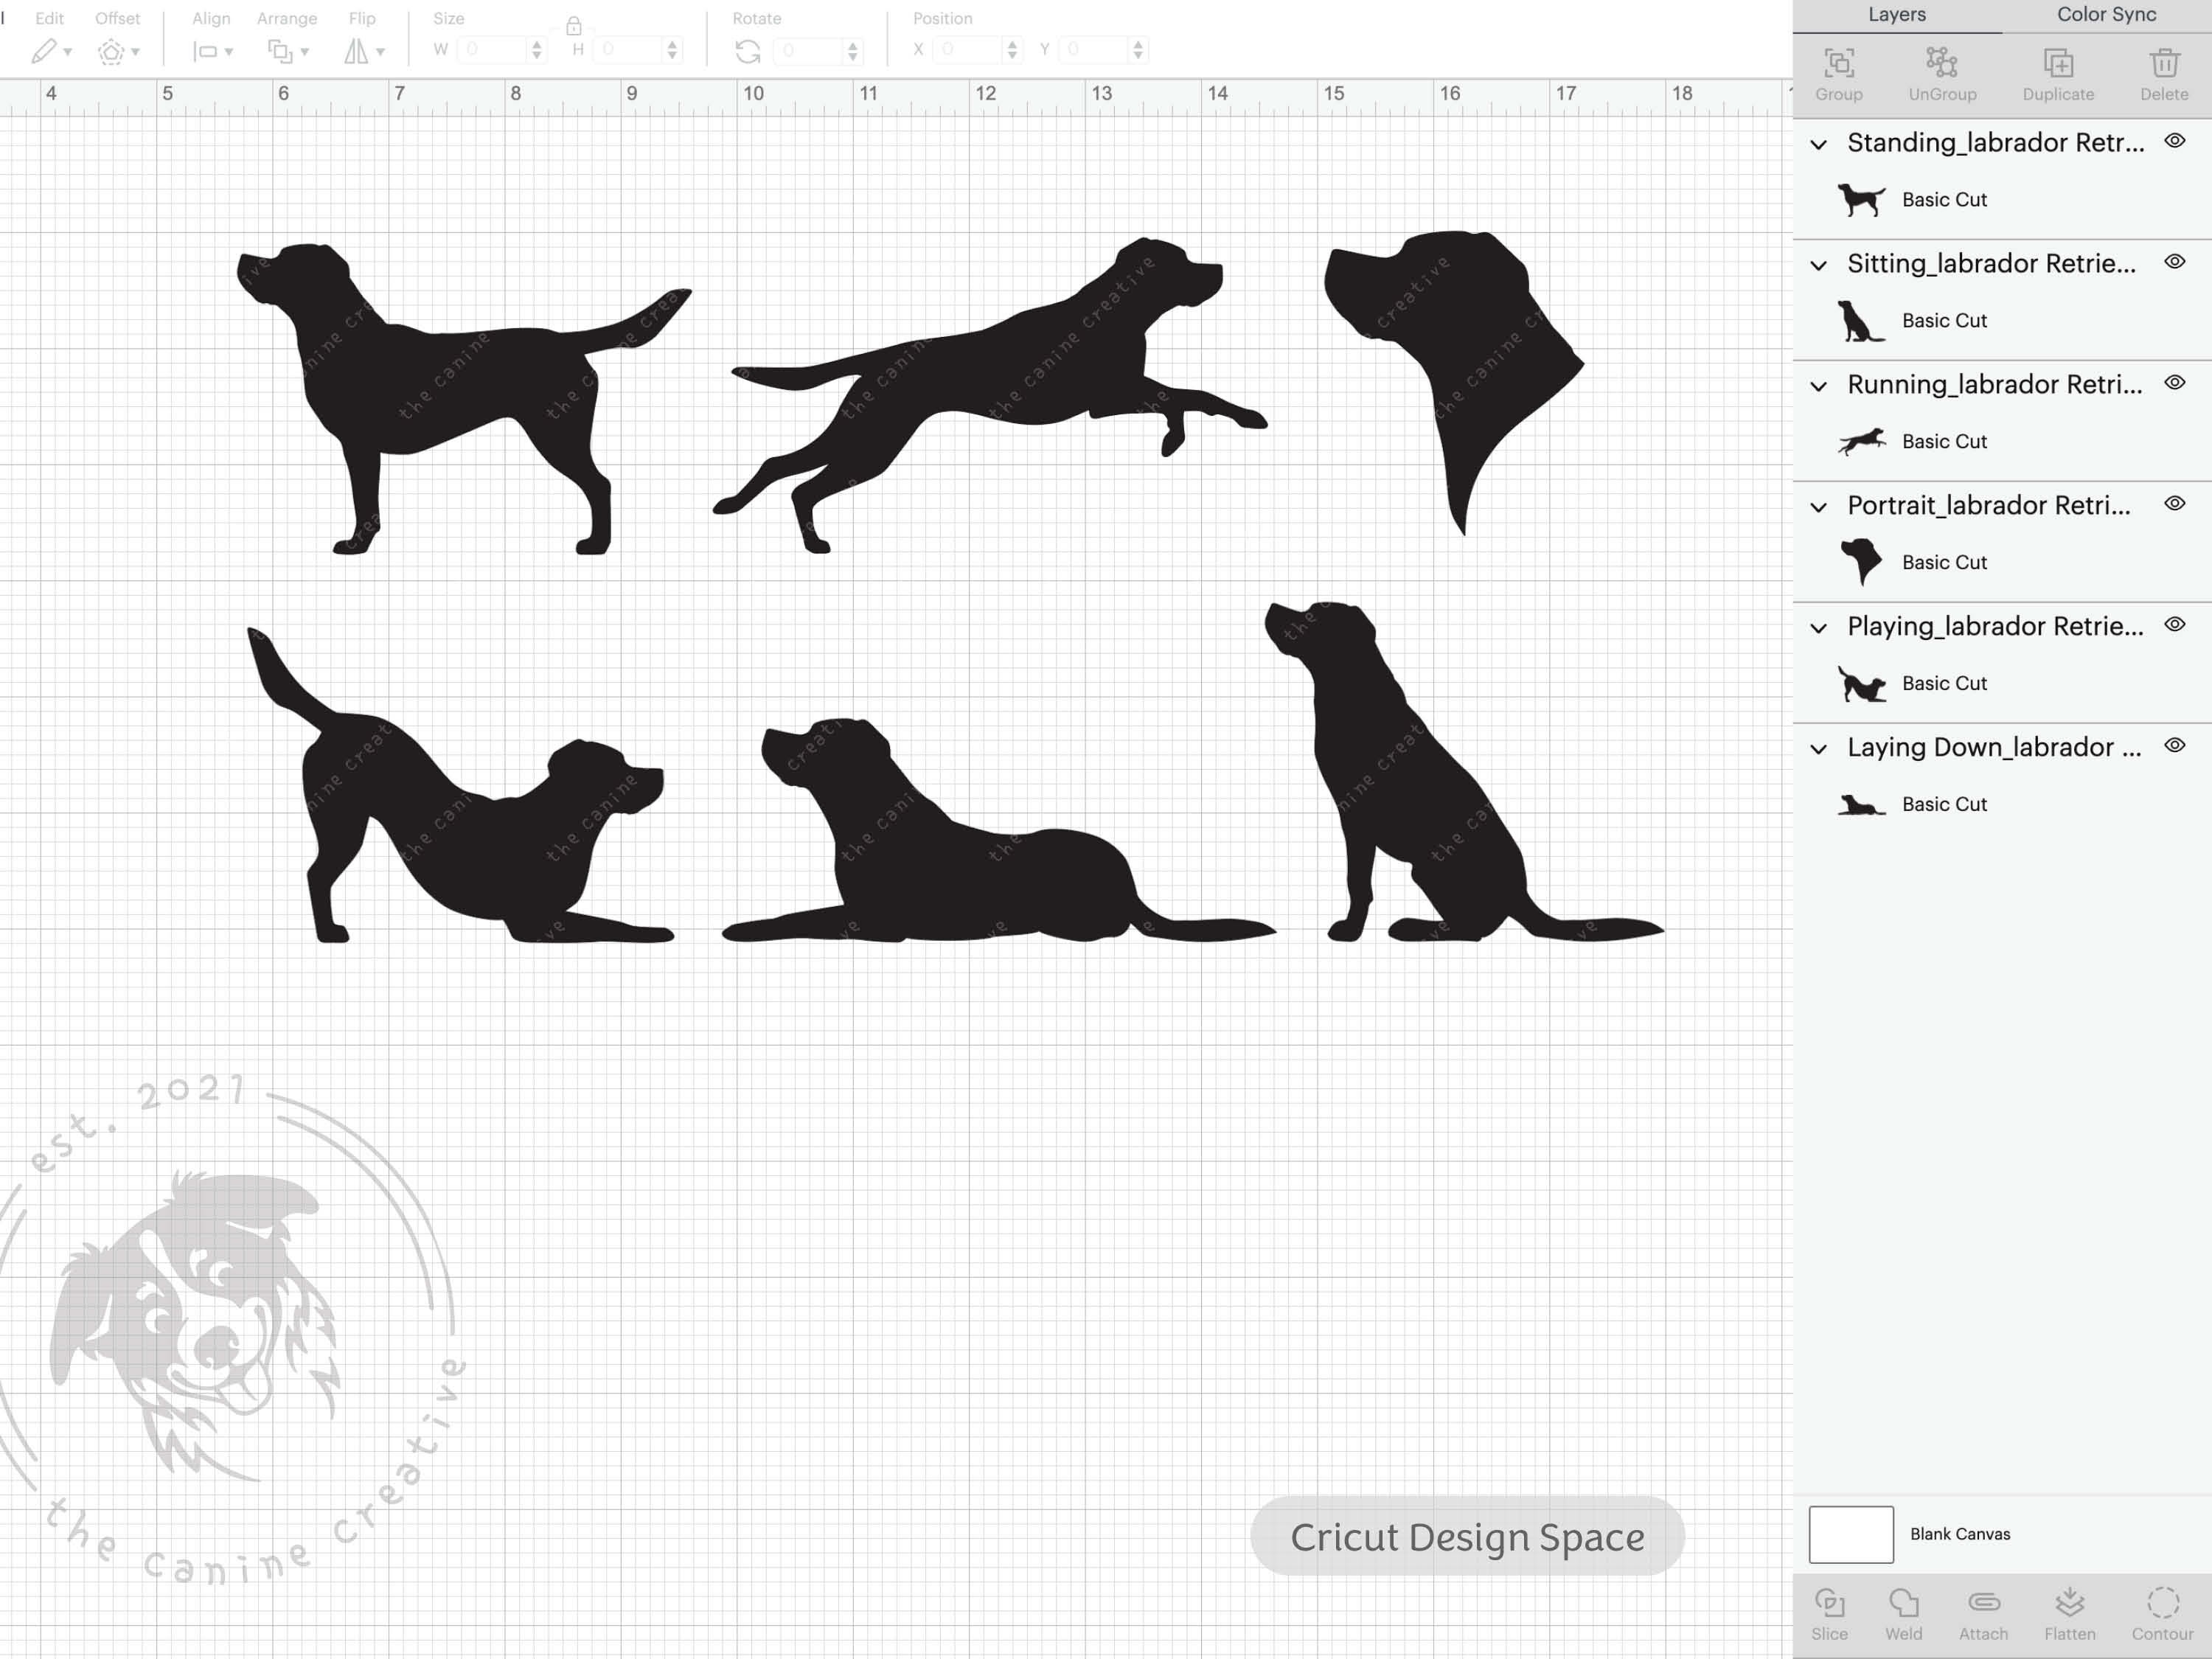Collapse the Standing_labrador layer group

[x=1819, y=145]
